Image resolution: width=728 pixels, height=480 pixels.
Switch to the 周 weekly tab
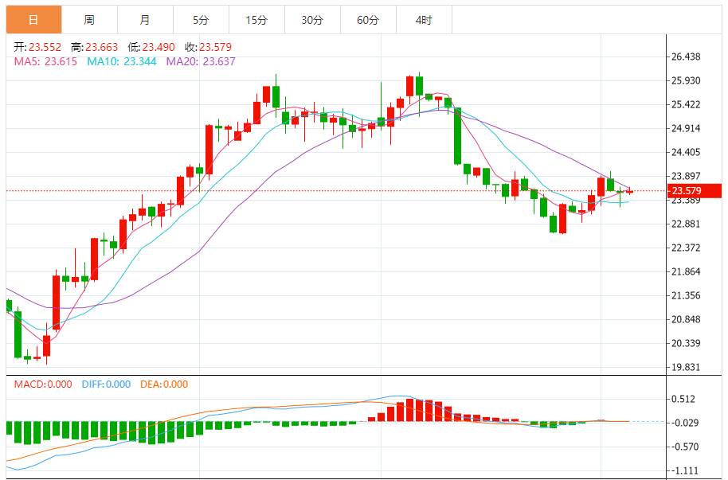(90, 20)
